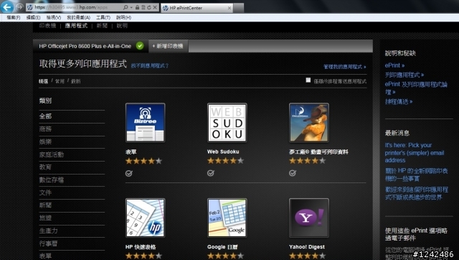
Task: Click the Web Sudoku title text
Action: click(x=223, y=152)
